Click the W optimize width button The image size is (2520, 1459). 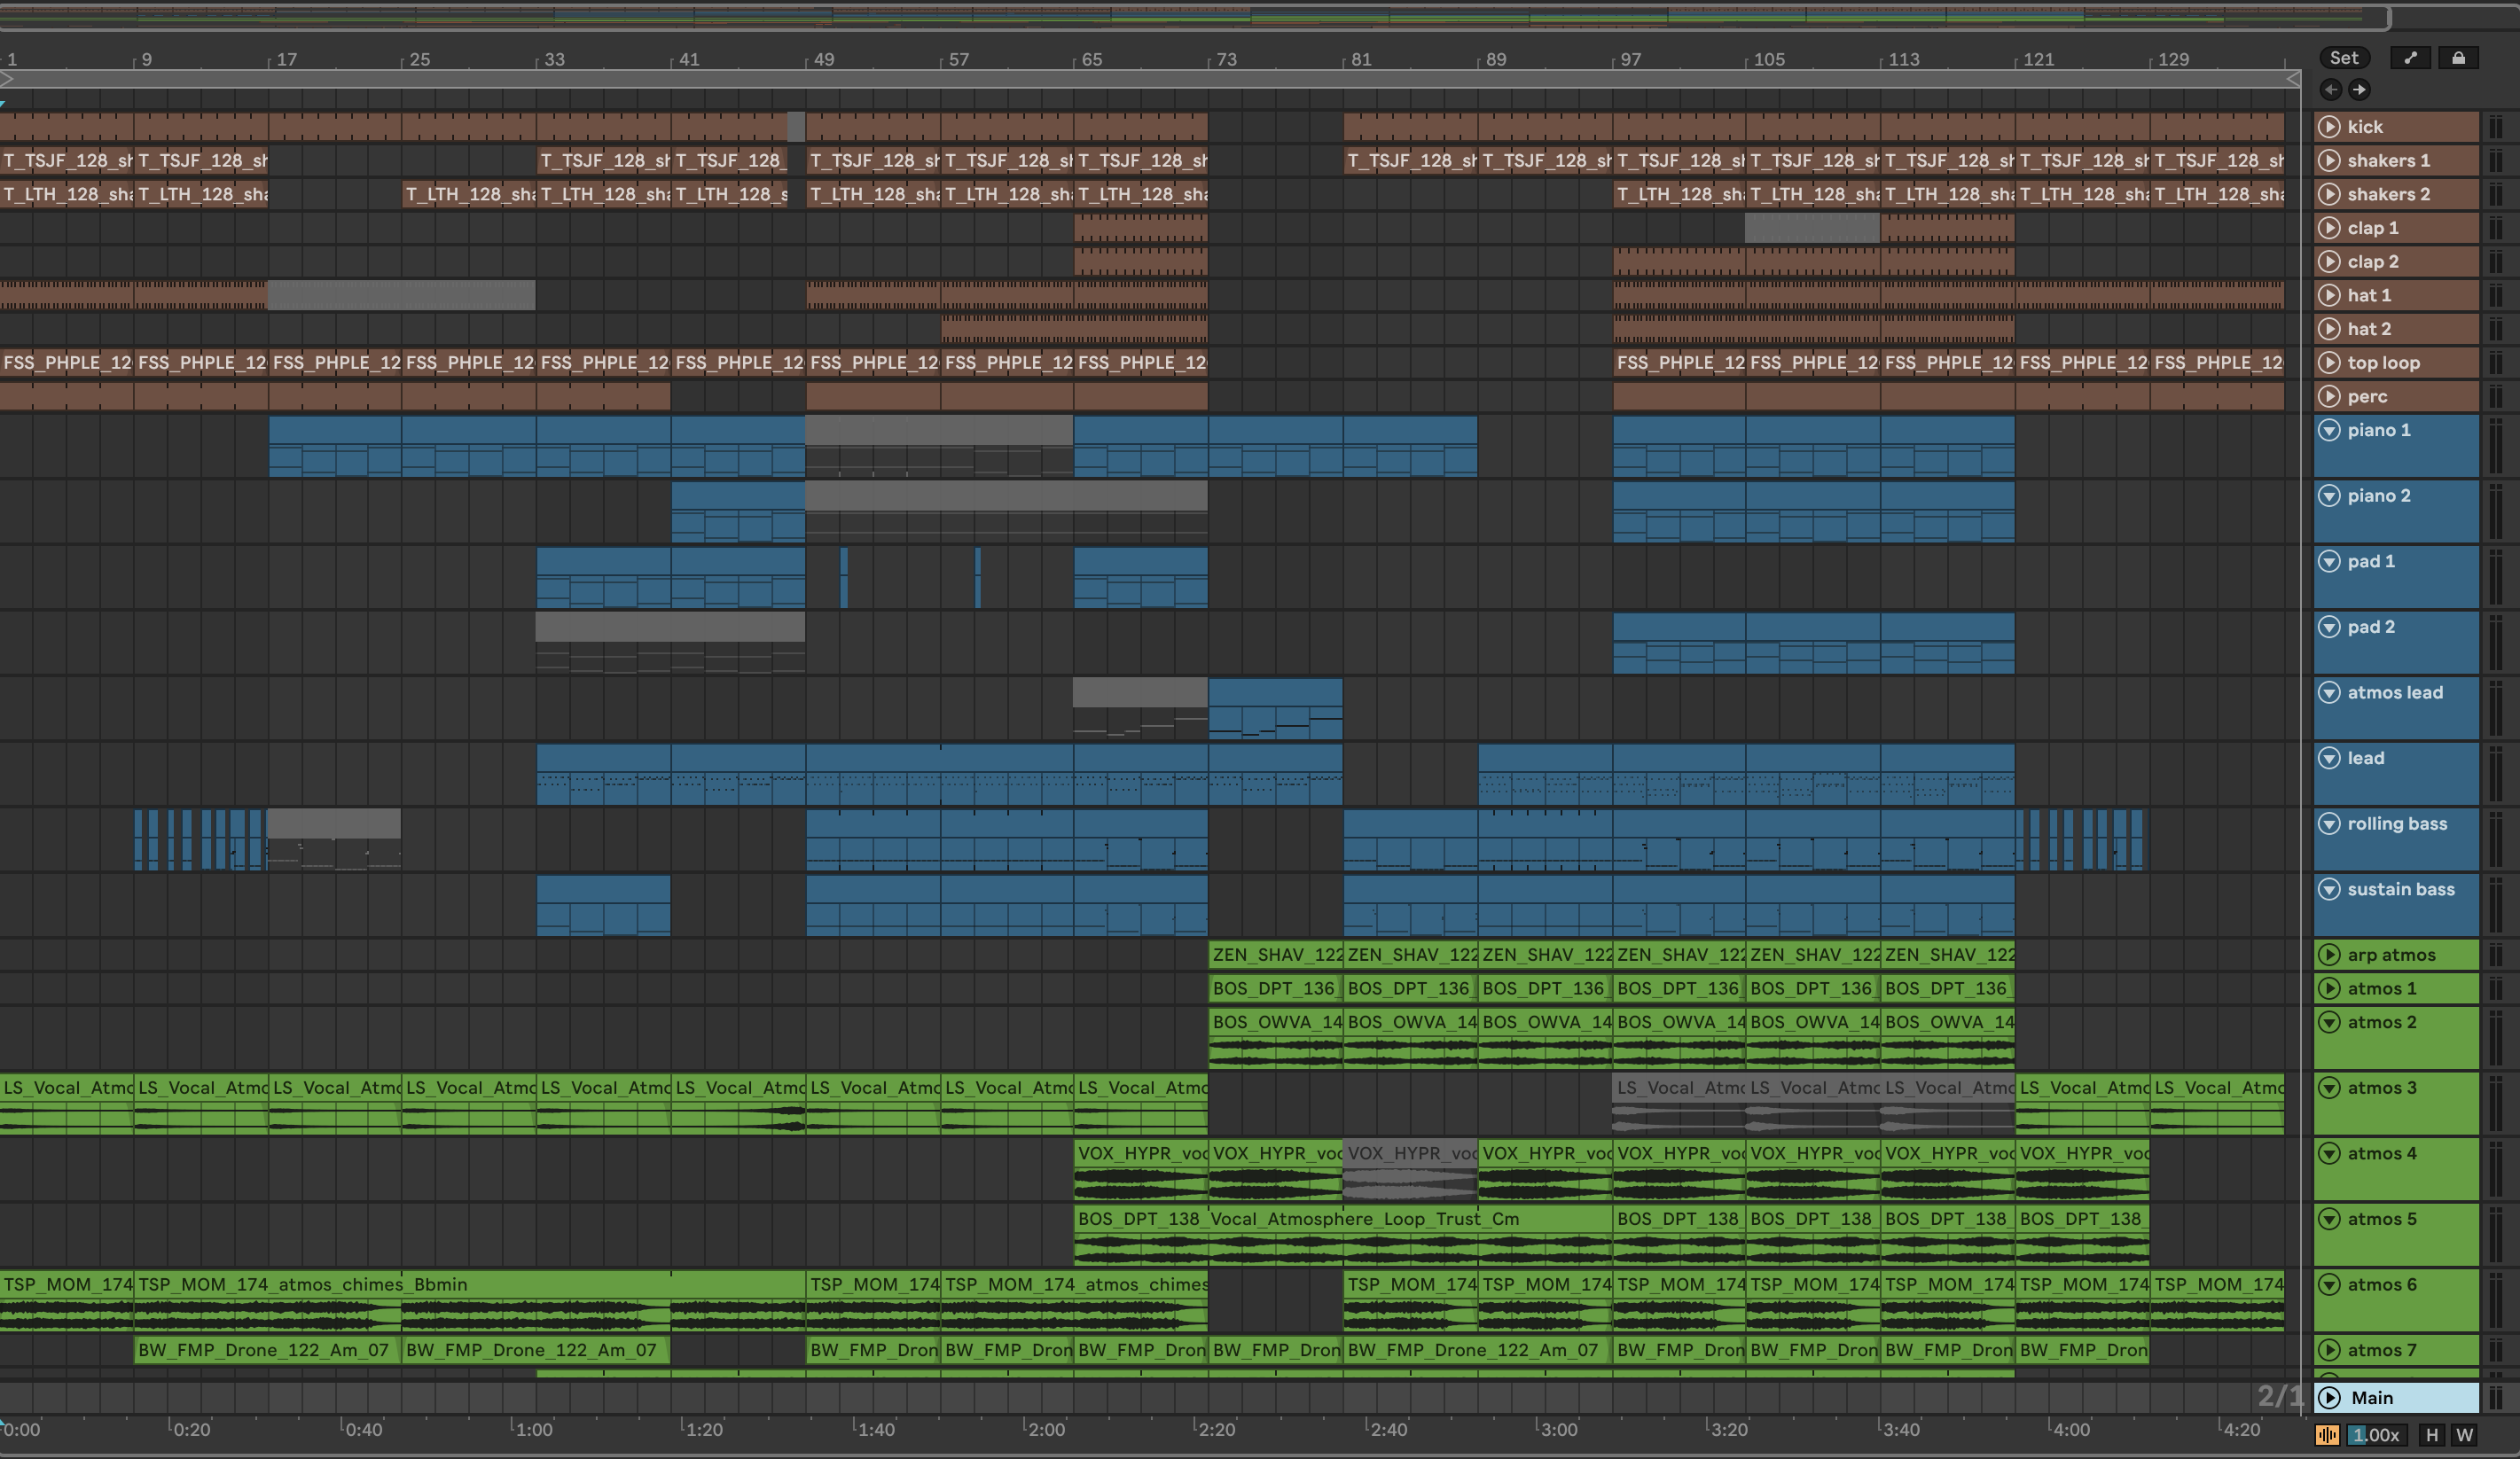point(2464,1435)
